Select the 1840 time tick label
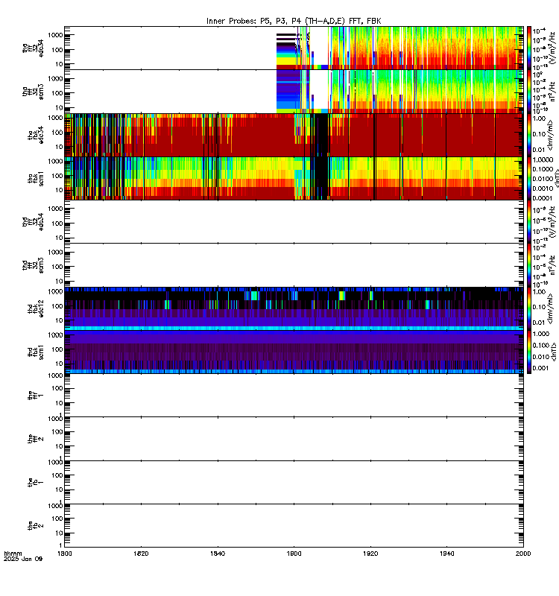Screen dimensions: 559x596 [218, 554]
